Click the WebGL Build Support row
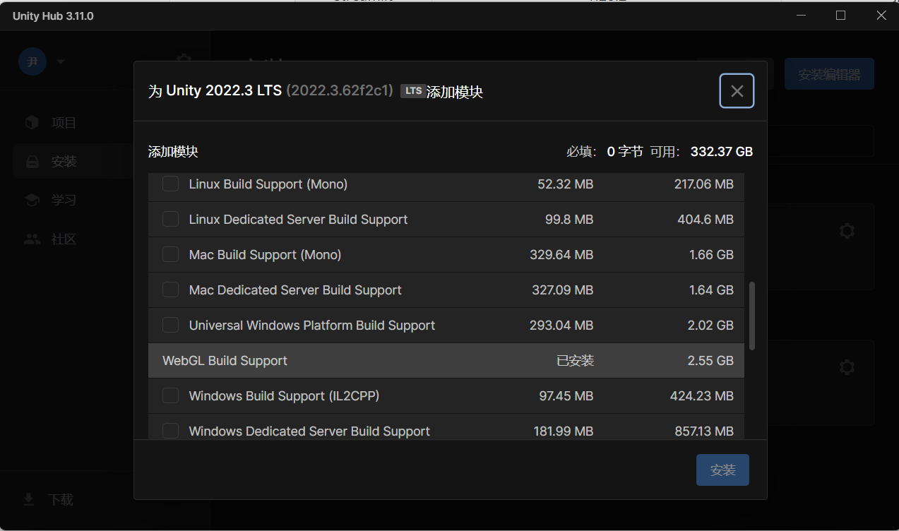899x531 pixels. pos(445,361)
